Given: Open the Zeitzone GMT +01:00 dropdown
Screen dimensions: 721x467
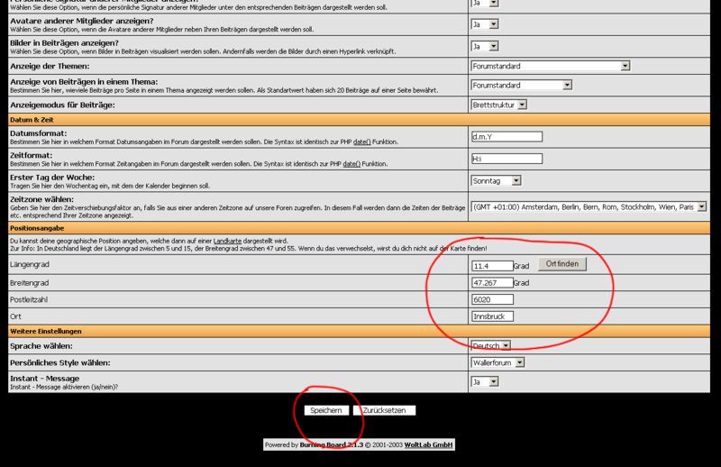Looking at the screenshot, I should click(588, 206).
